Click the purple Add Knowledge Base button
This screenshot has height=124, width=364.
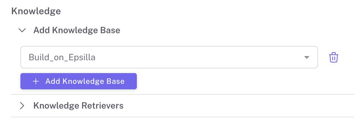pyautogui.click(x=79, y=81)
